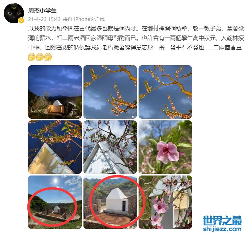Click the first thinking emoji
Image resolution: width=245 pixels, height=234 pixels.
click(x=32, y=57)
